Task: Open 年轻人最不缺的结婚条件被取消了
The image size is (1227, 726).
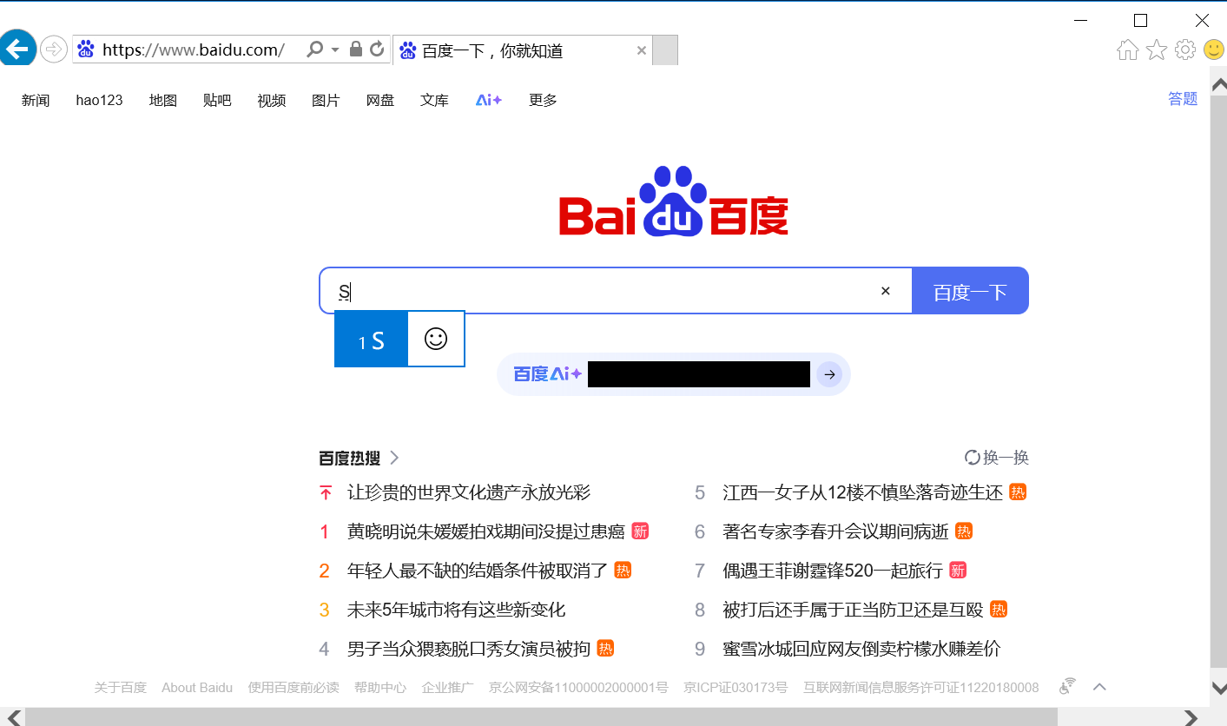Action: (x=478, y=571)
